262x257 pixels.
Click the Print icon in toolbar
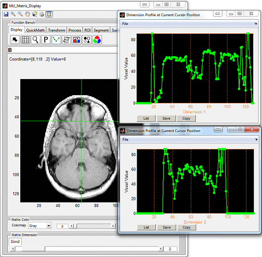tap(42, 14)
